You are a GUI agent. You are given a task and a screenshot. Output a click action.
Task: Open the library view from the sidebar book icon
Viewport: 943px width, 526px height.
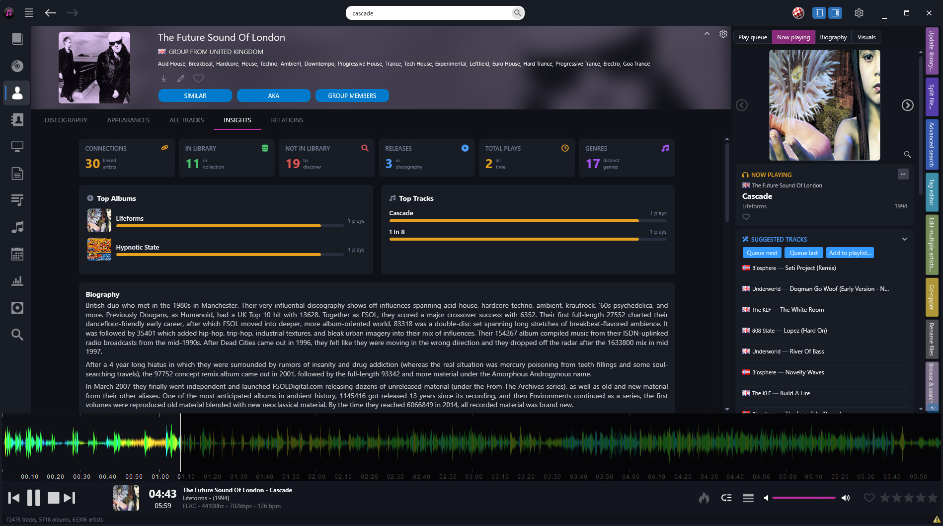pos(17,39)
